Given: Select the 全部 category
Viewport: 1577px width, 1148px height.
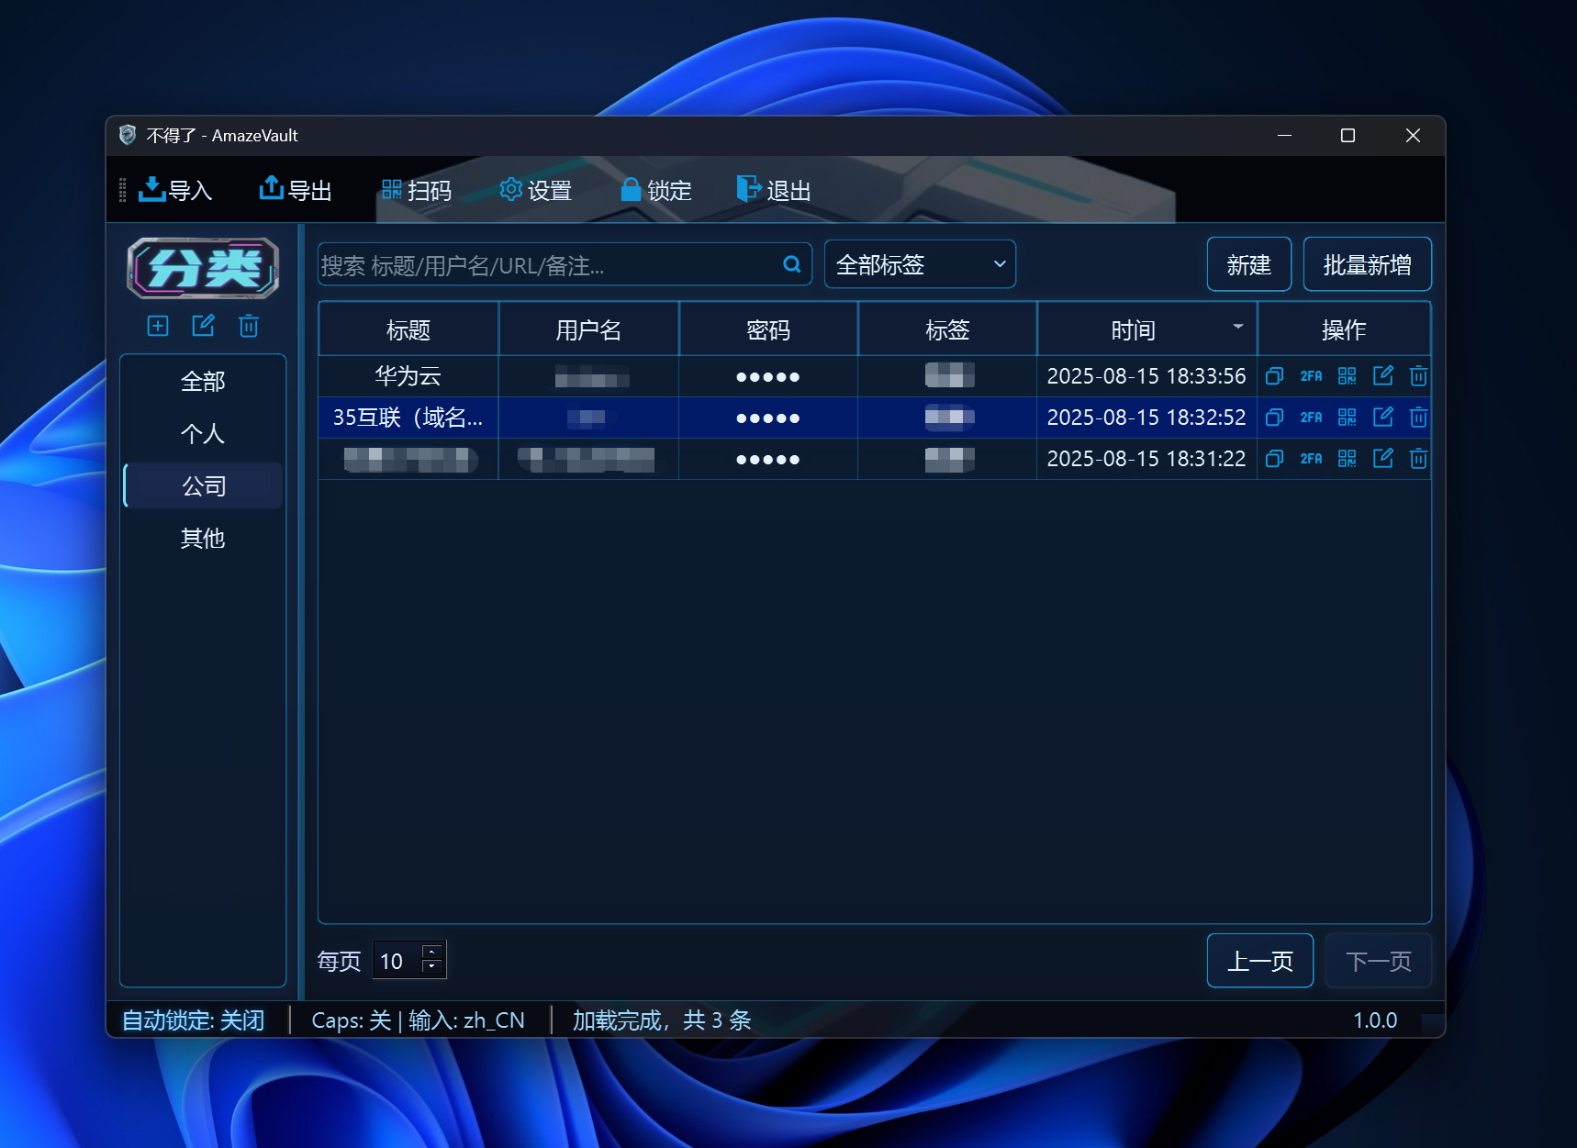Looking at the screenshot, I should pos(203,382).
